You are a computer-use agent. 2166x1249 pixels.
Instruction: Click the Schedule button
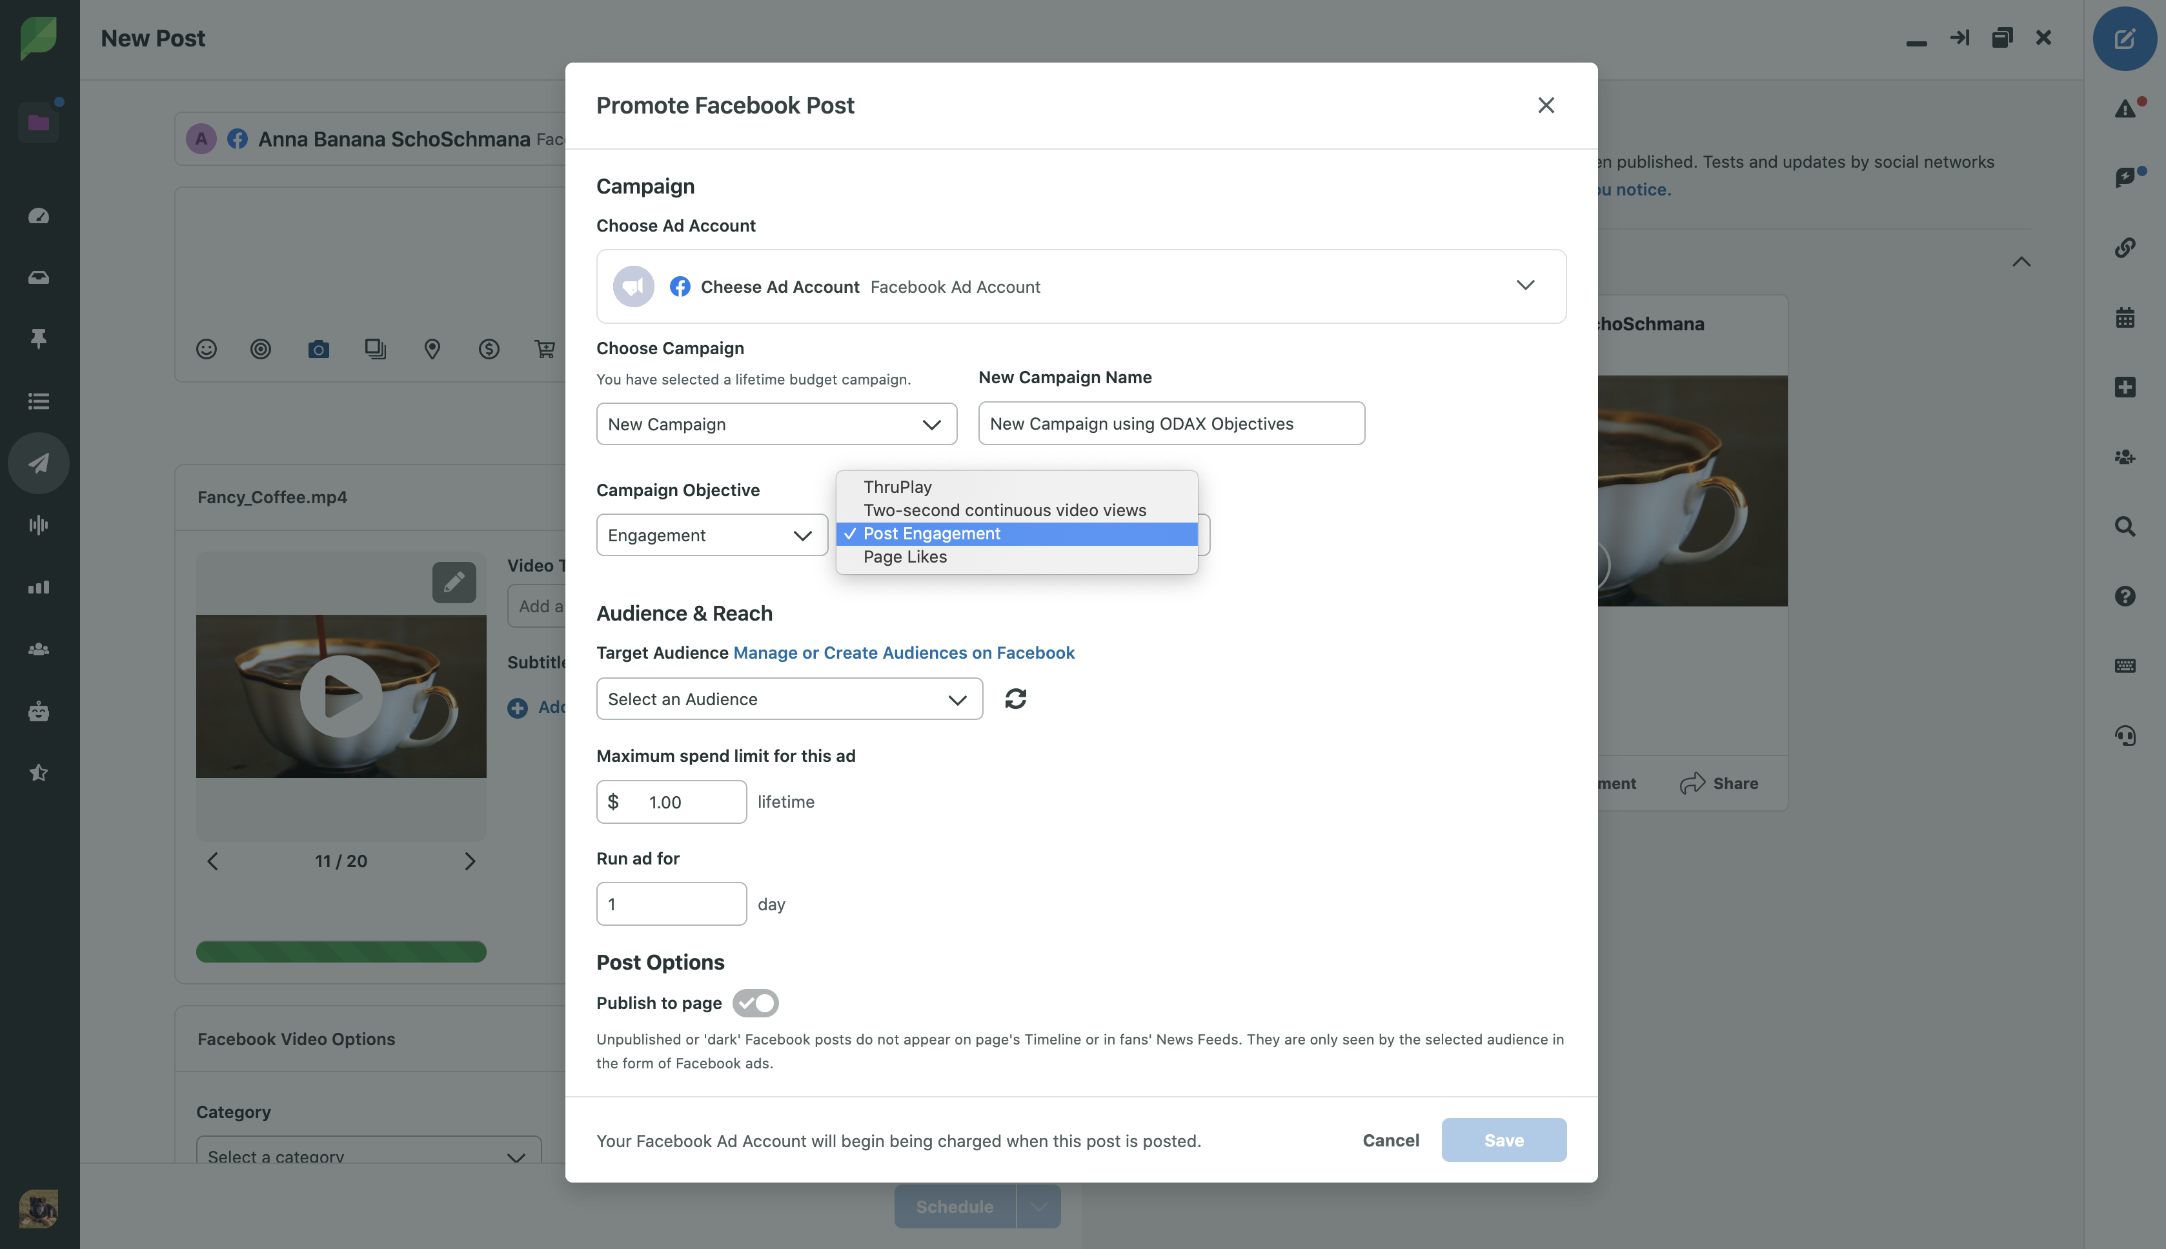[955, 1206]
